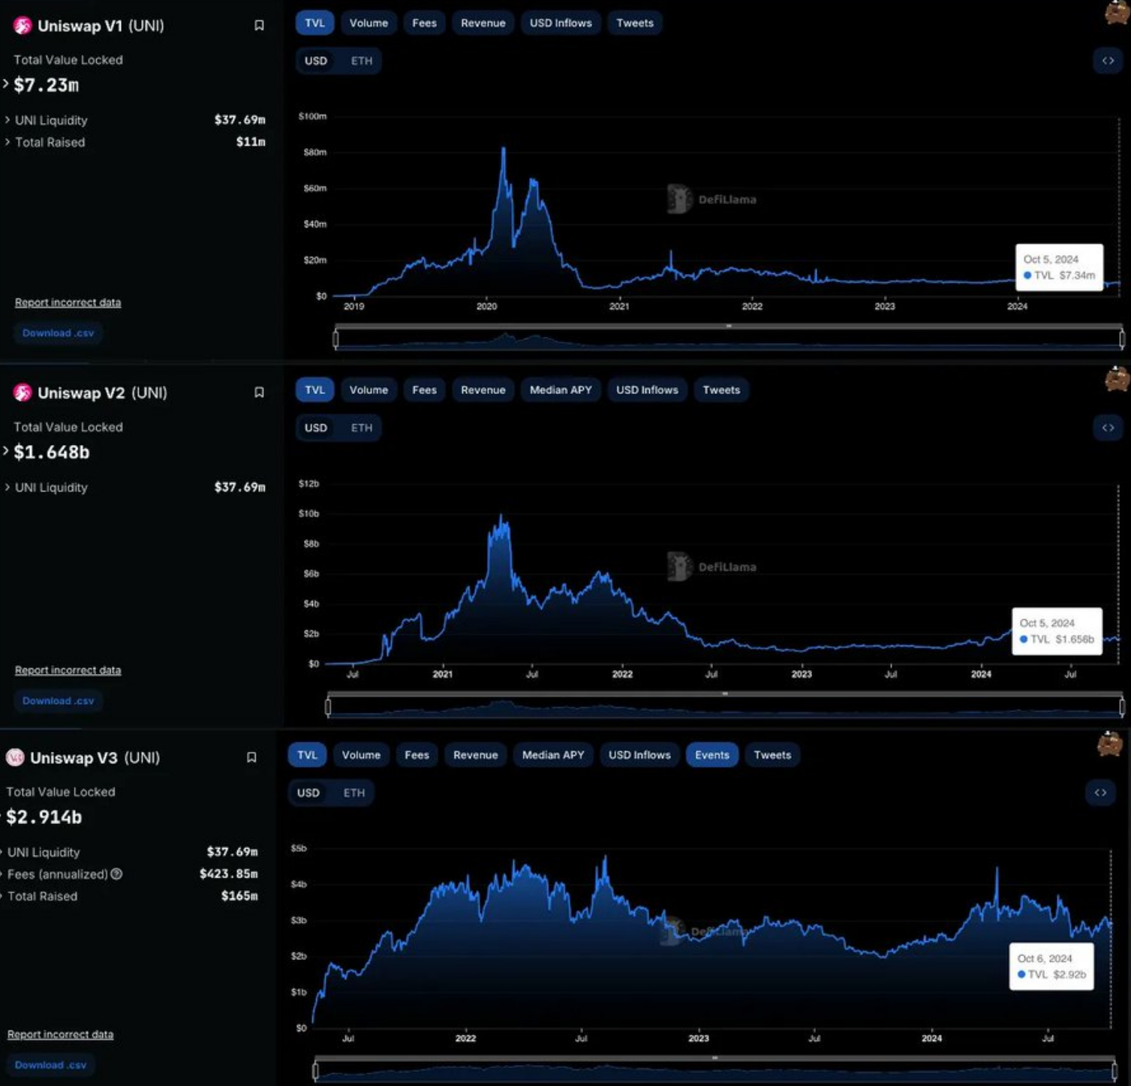
Task: Click left range handle of V1 zoom slider
Action: tap(335, 340)
